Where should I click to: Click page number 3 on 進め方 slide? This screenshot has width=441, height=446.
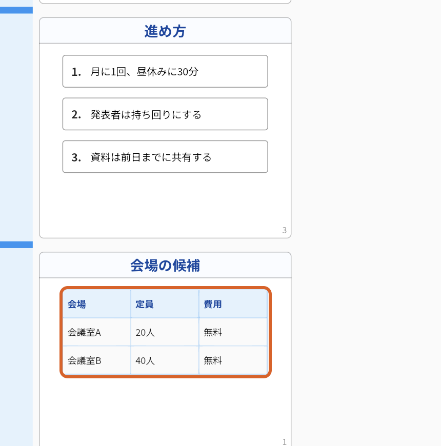(x=284, y=230)
